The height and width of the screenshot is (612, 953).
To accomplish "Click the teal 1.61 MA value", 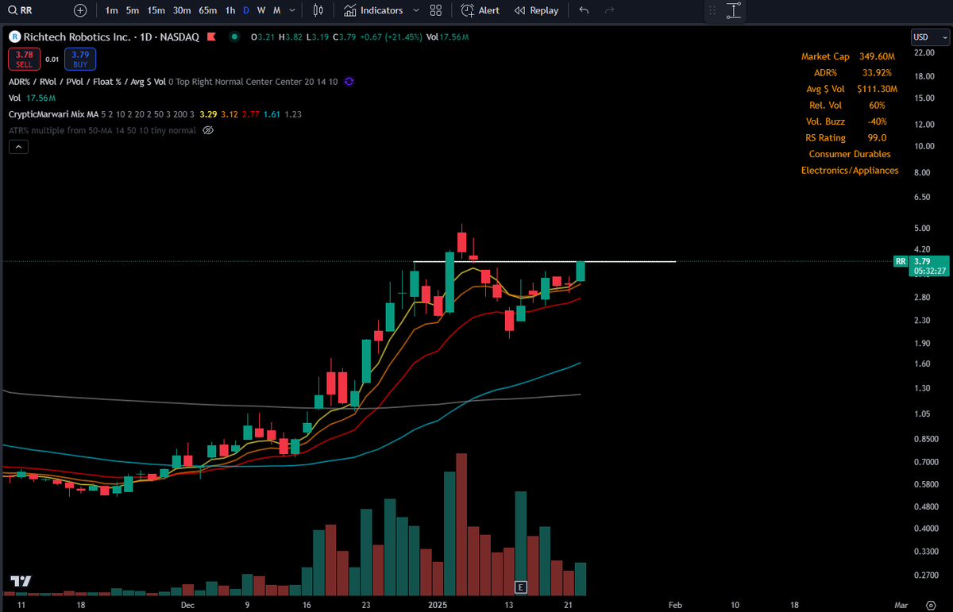I will tap(272, 114).
